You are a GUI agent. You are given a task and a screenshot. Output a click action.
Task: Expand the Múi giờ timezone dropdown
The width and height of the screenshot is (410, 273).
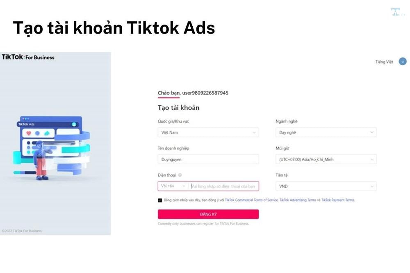326,159
